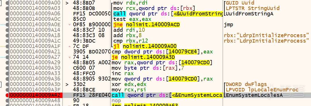
Task: Select address 0000000140009A14 in the address column
Action: point(35,30)
